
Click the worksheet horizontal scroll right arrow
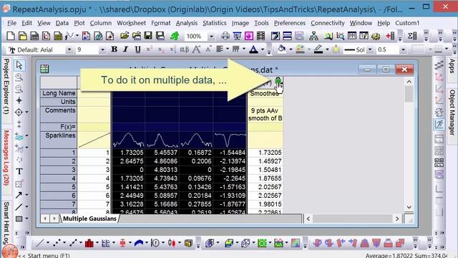point(397,219)
